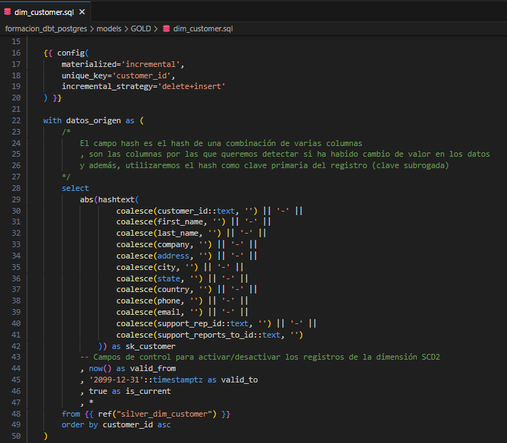Click the SQL file icon in the editor tab

pyautogui.click(x=8, y=12)
